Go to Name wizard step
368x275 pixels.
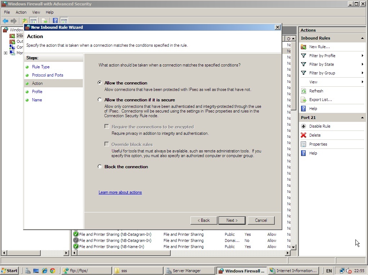pyautogui.click(x=37, y=100)
